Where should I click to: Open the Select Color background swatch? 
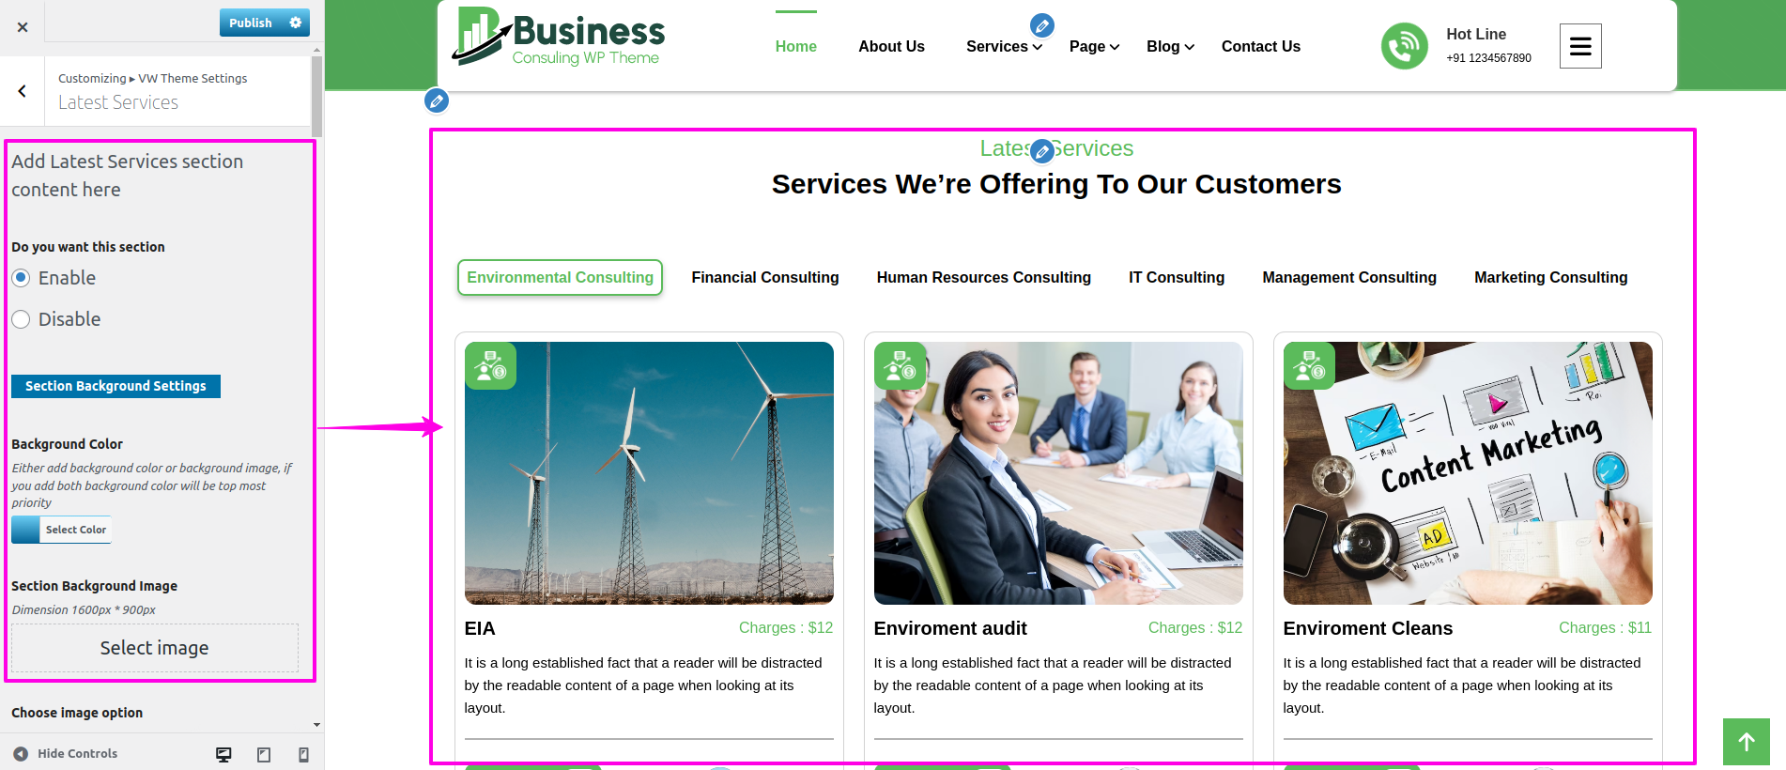pyautogui.click(x=62, y=530)
